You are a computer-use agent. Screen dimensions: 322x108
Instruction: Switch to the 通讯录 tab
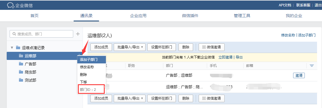coord(86,16)
